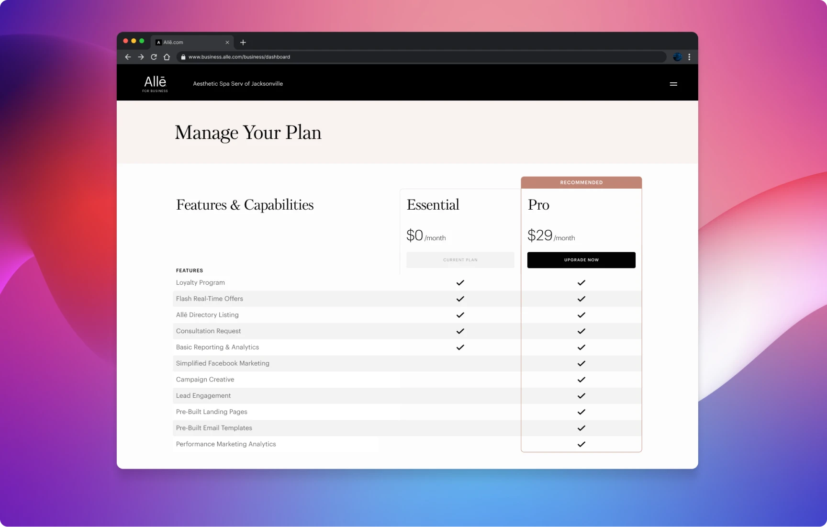This screenshot has width=827, height=527.
Task: Click the Loyalty Program feature row label
Action: (x=201, y=282)
